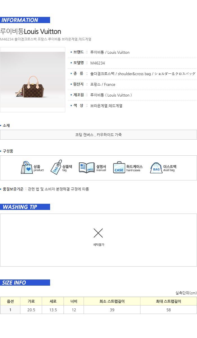Click the no-washing X icon

pyautogui.click(x=98, y=233)
